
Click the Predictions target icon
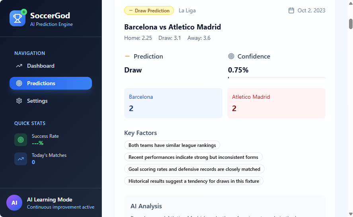coord(19,83)
